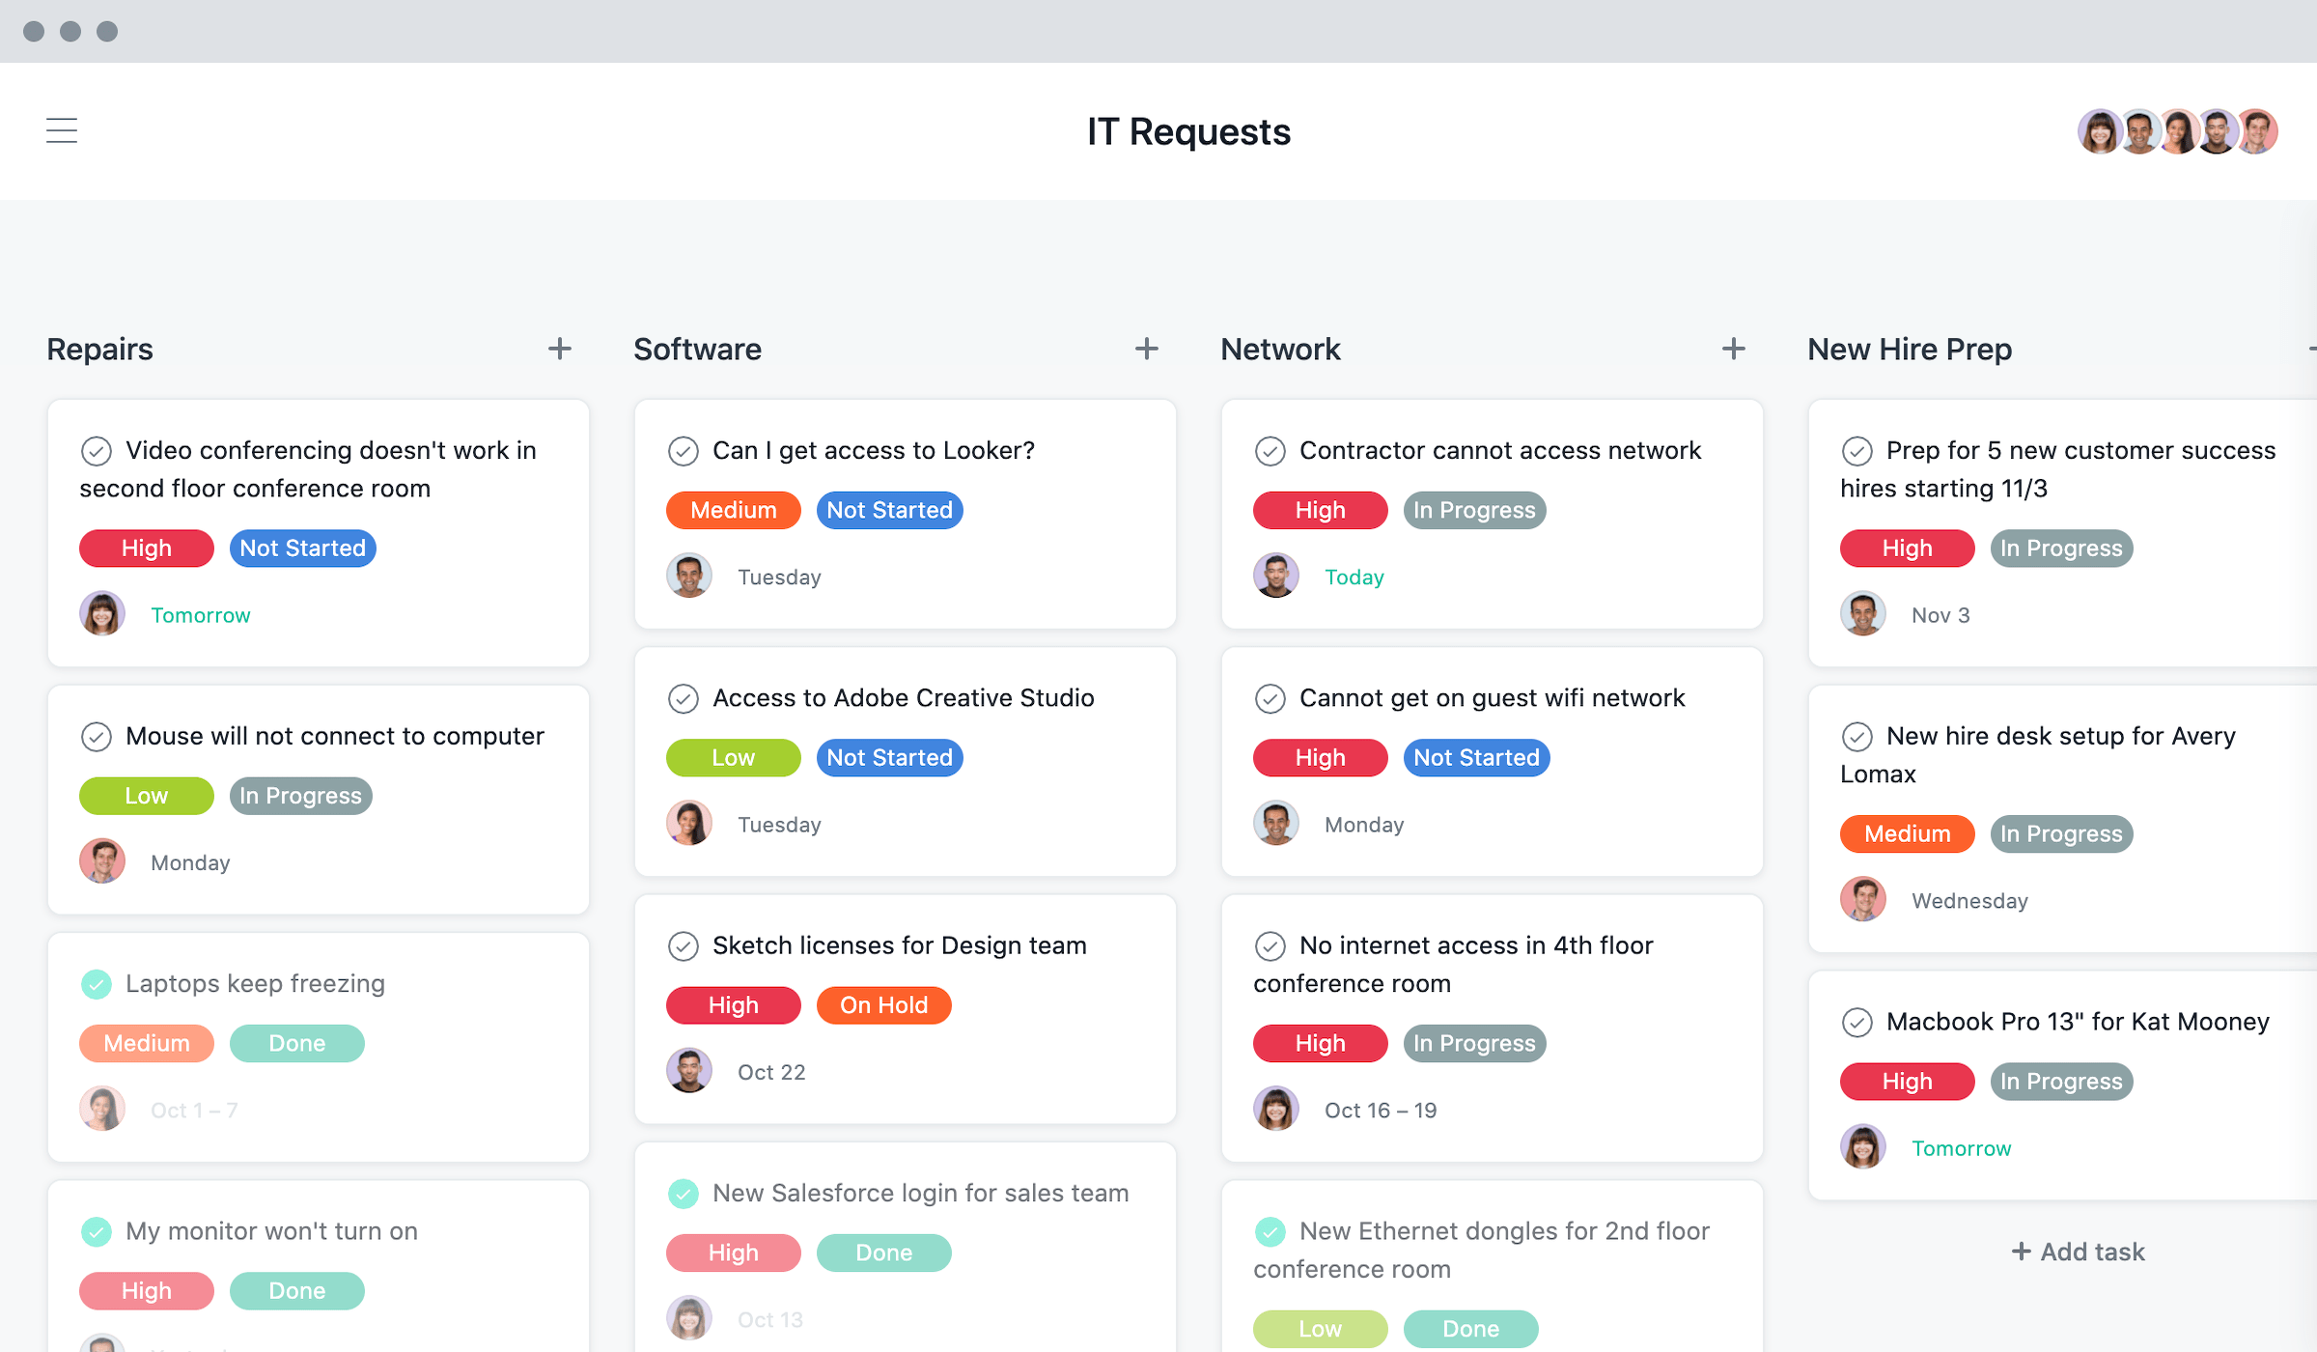Uncheck completed My monitor won't turn on task
Viewport: 2317px width, 1352px height.
[96, 1231]
